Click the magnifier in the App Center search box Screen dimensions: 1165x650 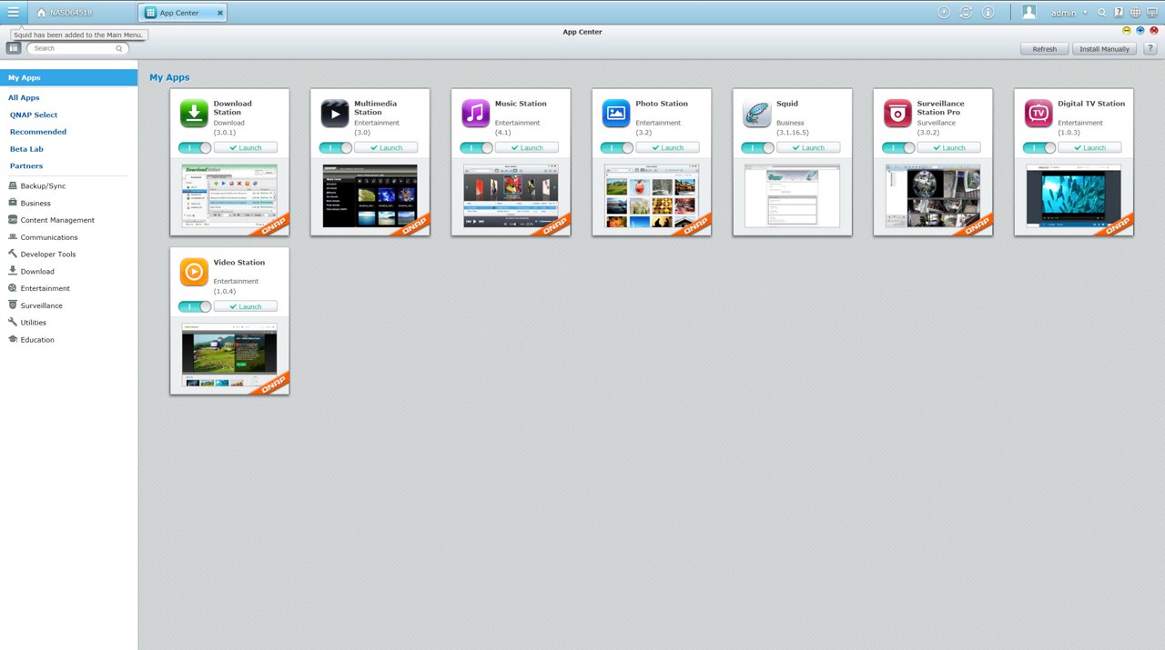pos(119,48)
